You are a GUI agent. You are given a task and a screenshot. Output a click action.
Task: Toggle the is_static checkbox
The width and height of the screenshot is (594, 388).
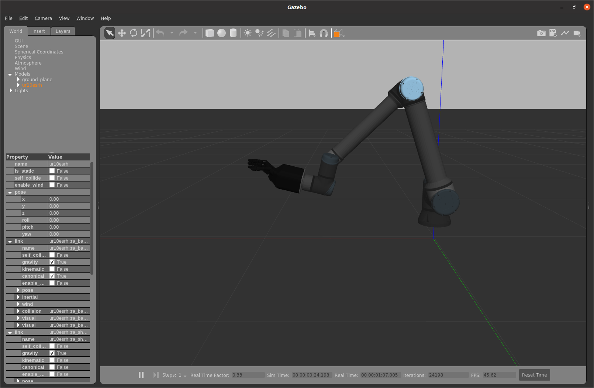[52, 171]
